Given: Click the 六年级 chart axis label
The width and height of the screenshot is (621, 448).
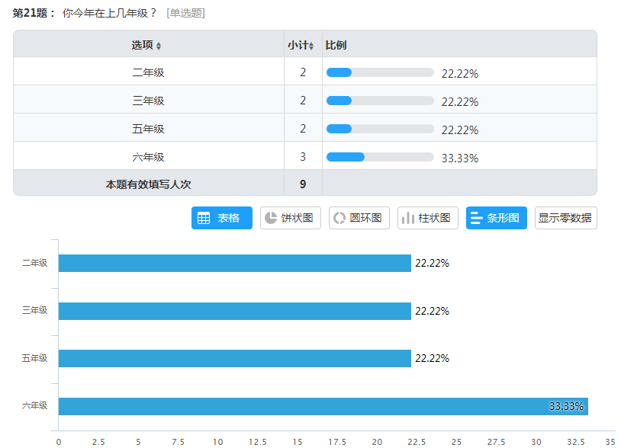Looking at the screenshot, I should 34,405.
